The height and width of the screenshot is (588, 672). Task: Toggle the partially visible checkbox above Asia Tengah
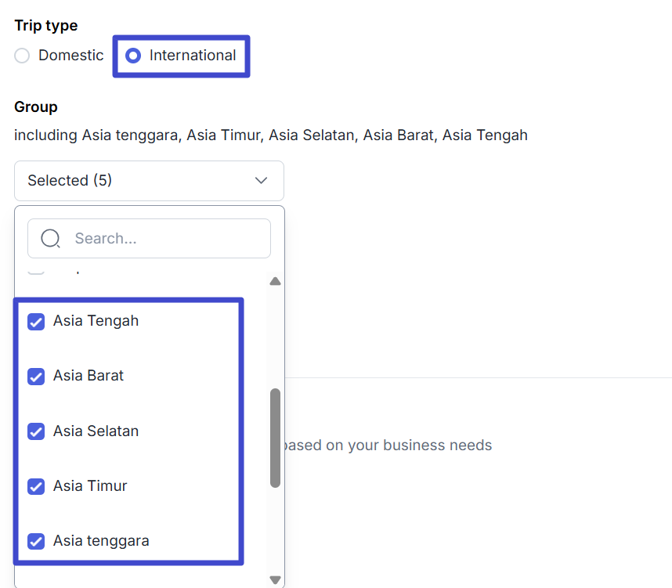[x=36, y=271]
